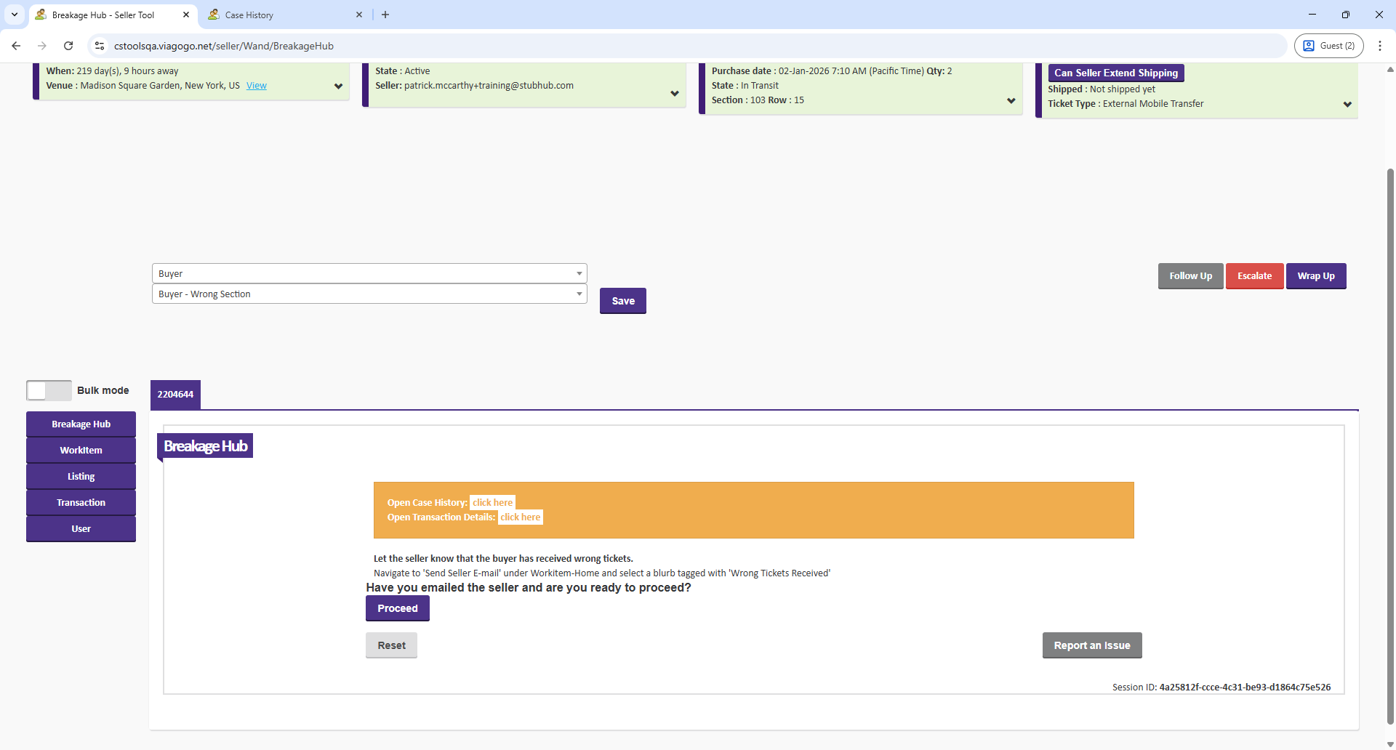
Task: Close the Case History tab
Action: click(x=359, y=15)
